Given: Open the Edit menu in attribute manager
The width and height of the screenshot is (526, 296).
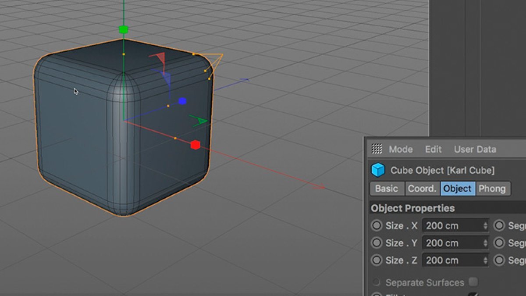Looking at the screenshot, I should [433, 149].
